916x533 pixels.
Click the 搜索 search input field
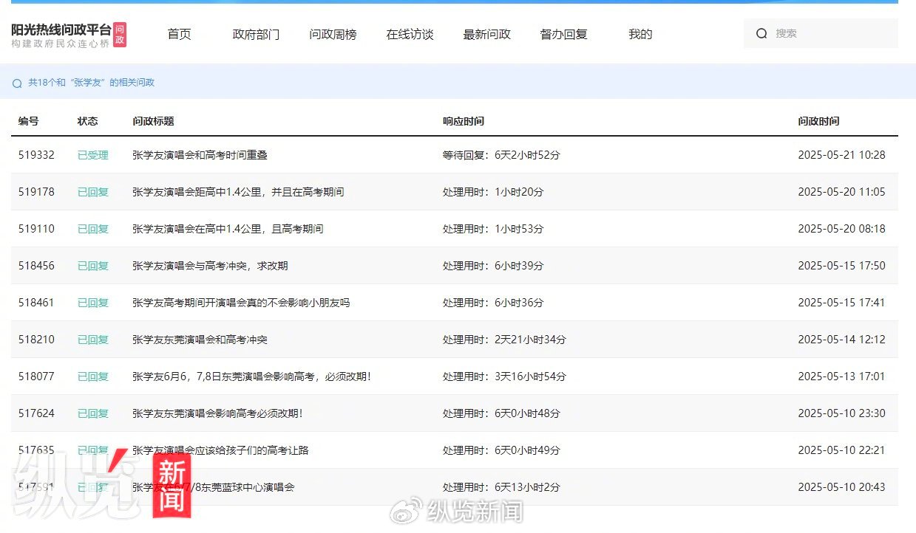tap(821, 34)
